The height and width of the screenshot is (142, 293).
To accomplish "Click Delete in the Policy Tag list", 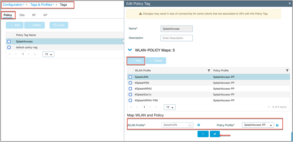I will (34, 25).
